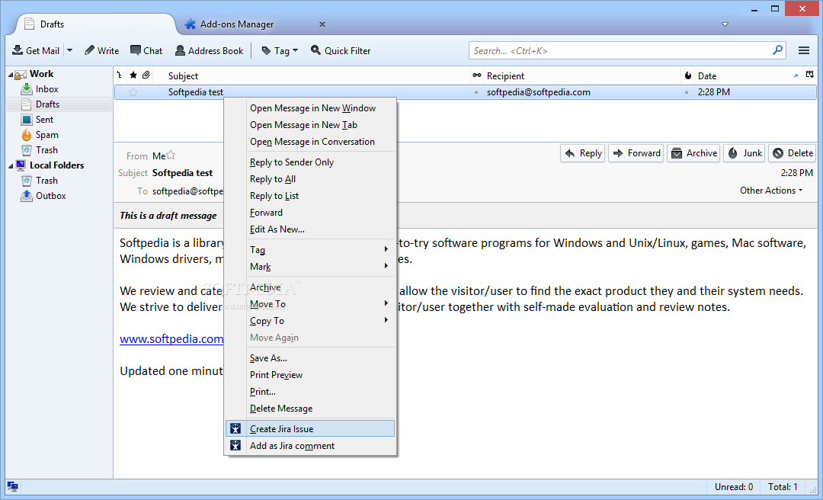Screen dimensions: 823x500
Task: Open the application hamburger menu
Action: coord(804,50)
